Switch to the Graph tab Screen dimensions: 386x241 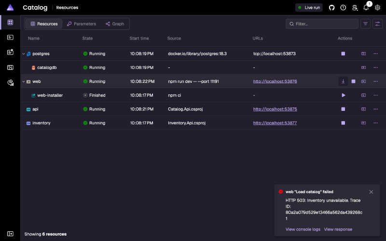point(115,24)
